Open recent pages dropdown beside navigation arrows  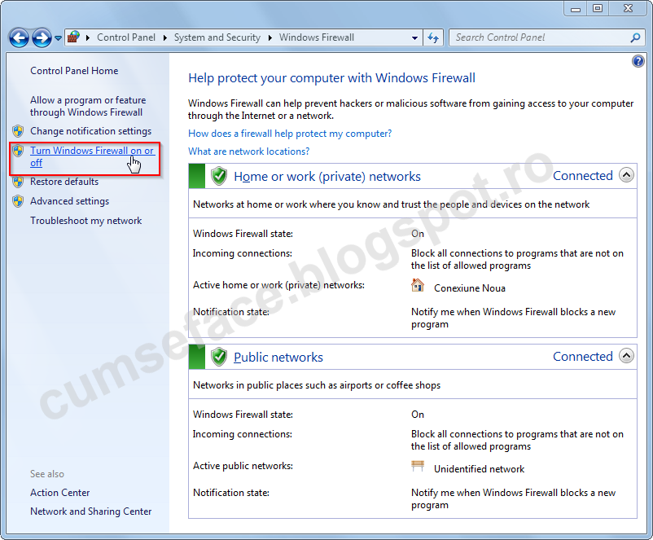[x=59, y=38]
